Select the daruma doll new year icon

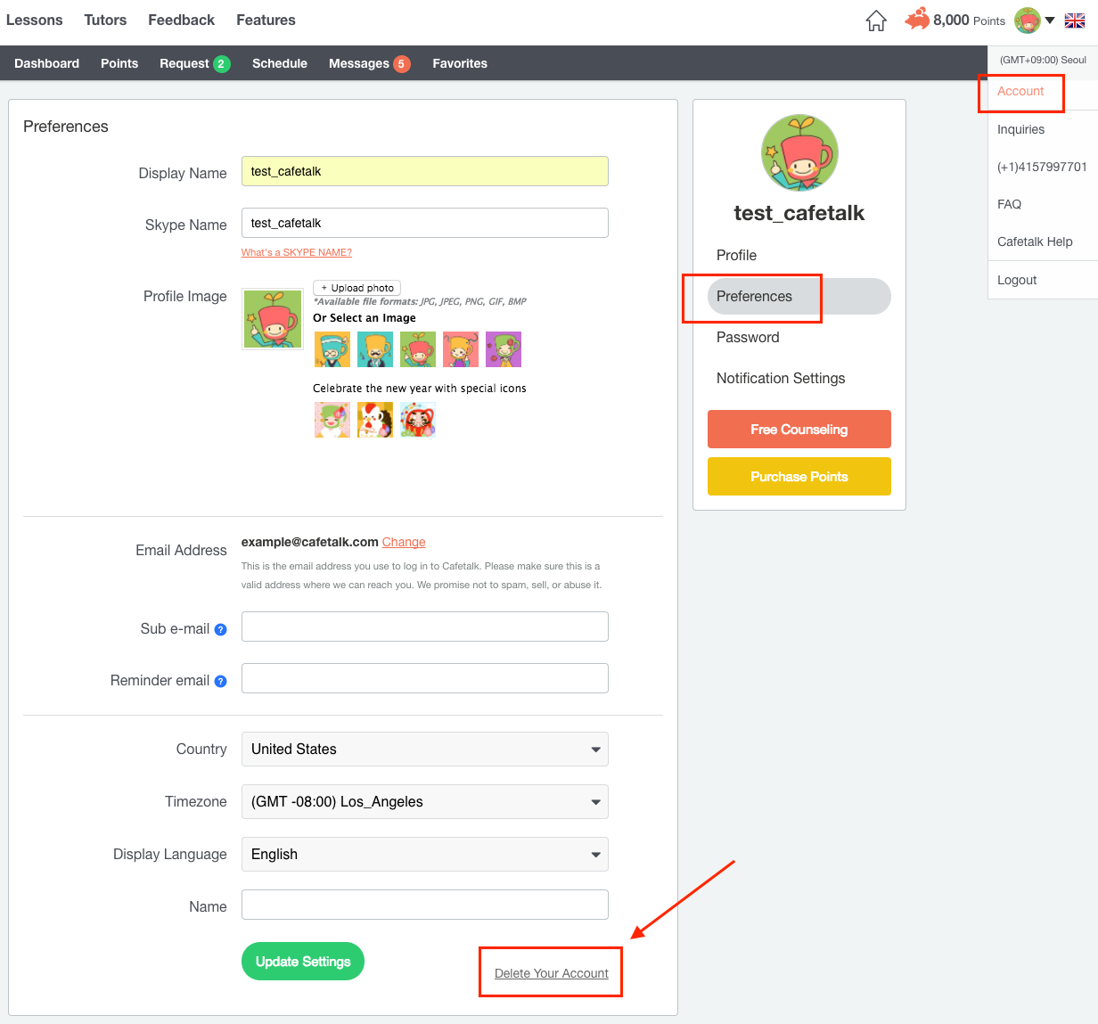click(x=418, y=420)
